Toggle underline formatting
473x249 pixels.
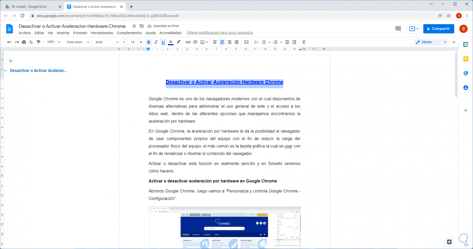(x=163, y=42)
